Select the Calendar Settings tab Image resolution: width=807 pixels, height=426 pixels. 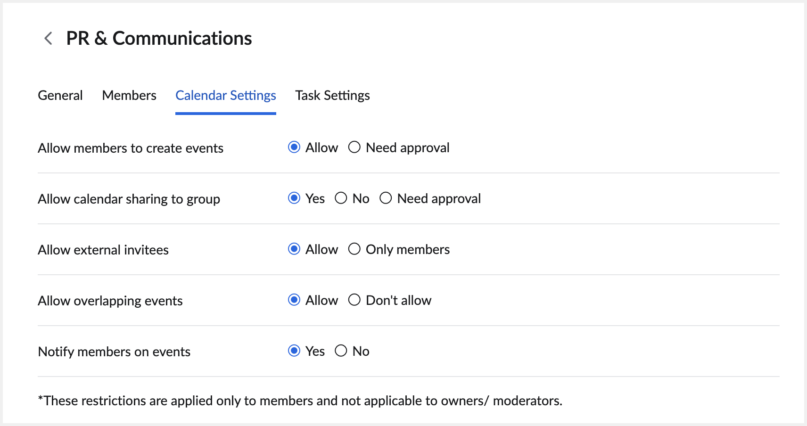point(225,95)
